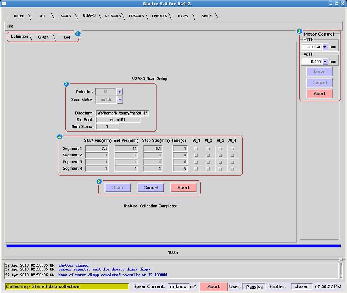Switch to the SolSAXS tab
Image resolution: width=347 pixels, height=293 pixels.
[x=112, y=16]
